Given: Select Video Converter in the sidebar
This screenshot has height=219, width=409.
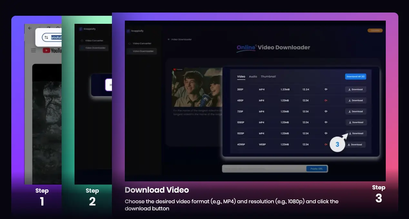Looking at the screenshot, I should click(x=142, y=43).
